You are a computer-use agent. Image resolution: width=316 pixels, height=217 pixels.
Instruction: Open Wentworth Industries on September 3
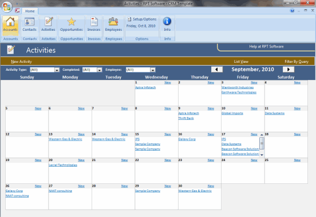pyautogui.click(x=238, y=87)
